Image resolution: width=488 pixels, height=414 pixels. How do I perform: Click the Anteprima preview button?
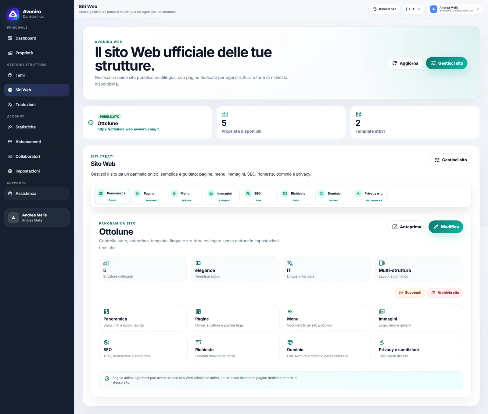(407, 227)
